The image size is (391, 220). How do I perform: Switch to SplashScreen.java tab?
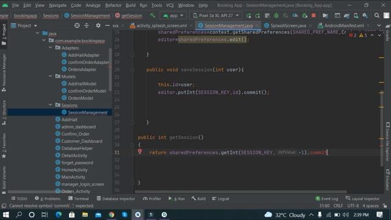[x=288, y=26]
